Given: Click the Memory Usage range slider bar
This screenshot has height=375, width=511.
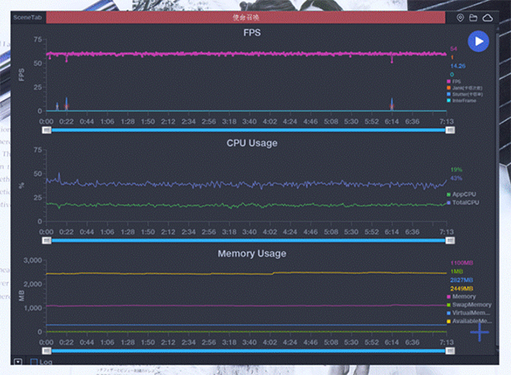Looking at the screenshot, I should coord(249,351).
